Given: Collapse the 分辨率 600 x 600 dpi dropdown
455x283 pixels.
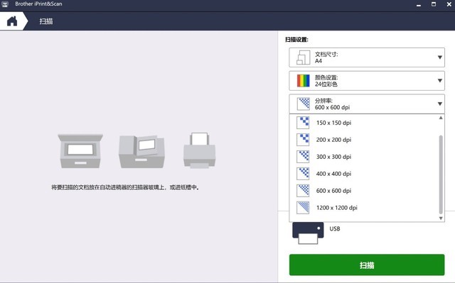Looking at the screenshot, I should (x=367, y=104).
